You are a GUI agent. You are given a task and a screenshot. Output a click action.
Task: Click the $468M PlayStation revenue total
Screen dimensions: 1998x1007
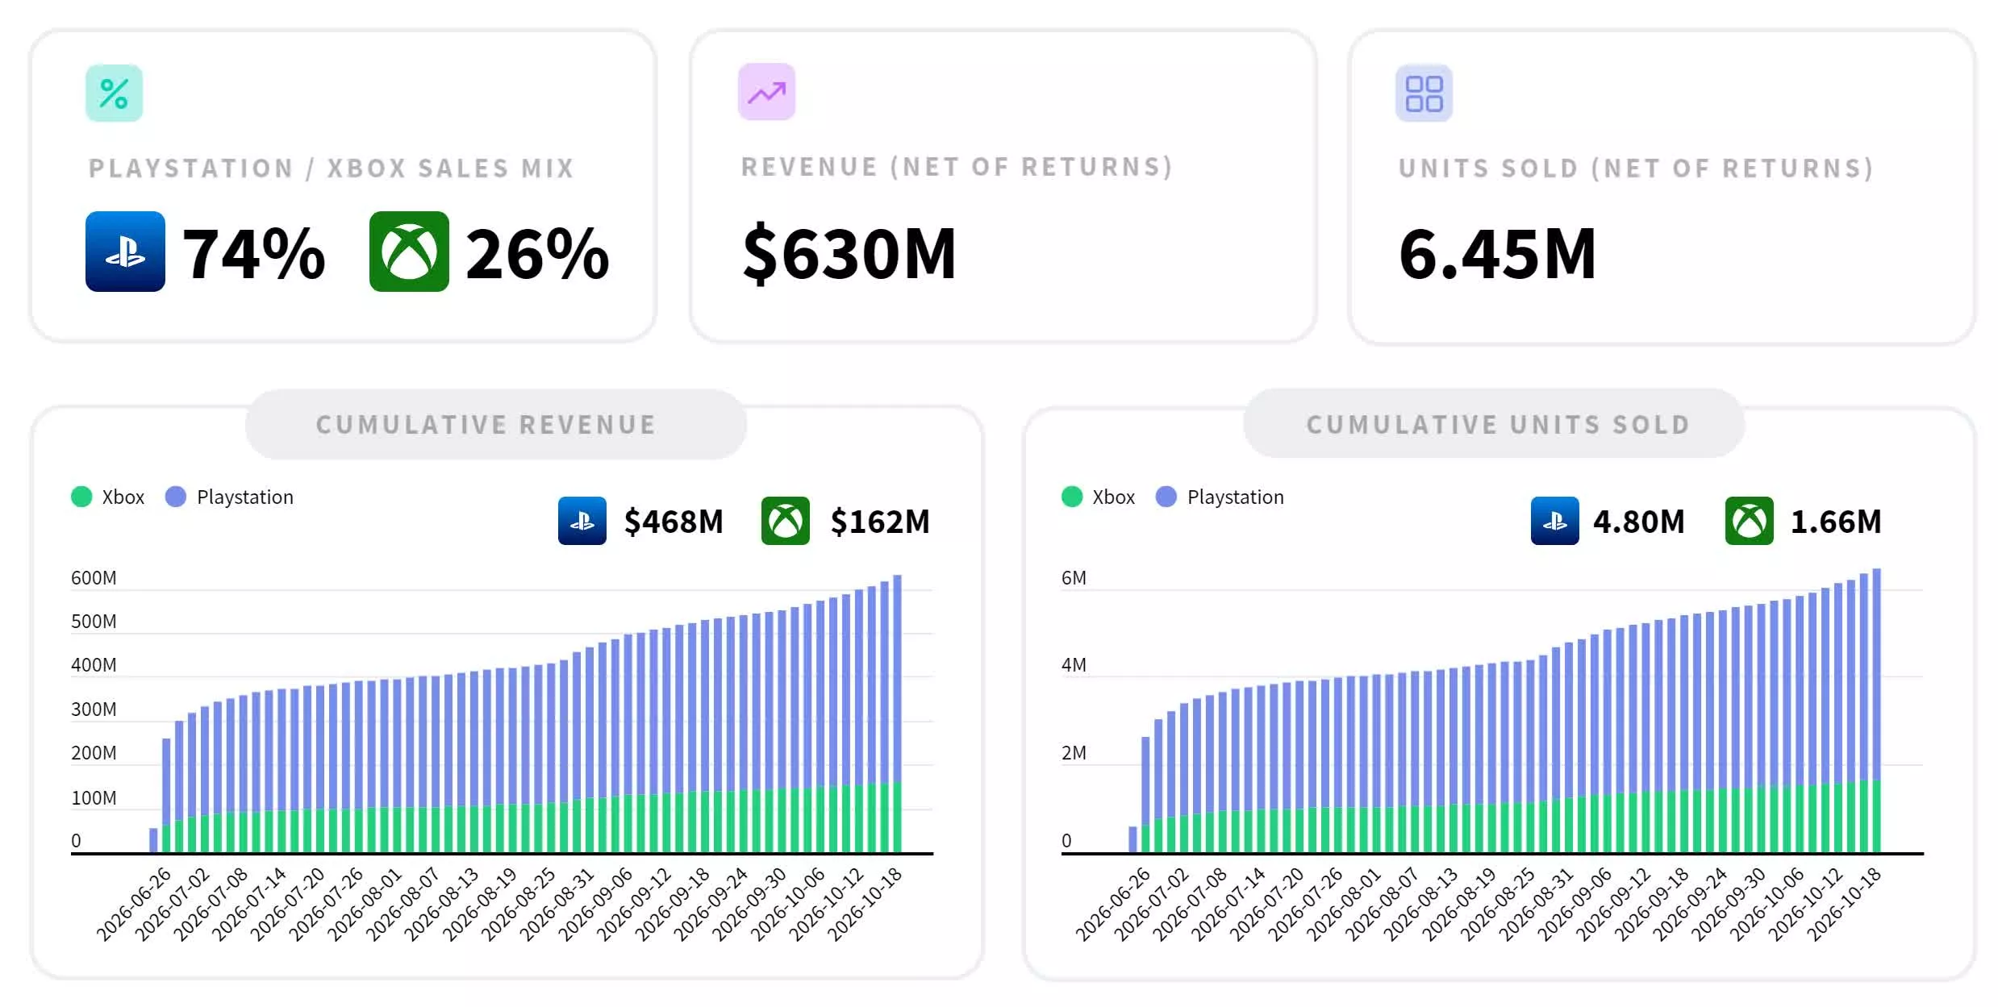click(x=674, y=522)
